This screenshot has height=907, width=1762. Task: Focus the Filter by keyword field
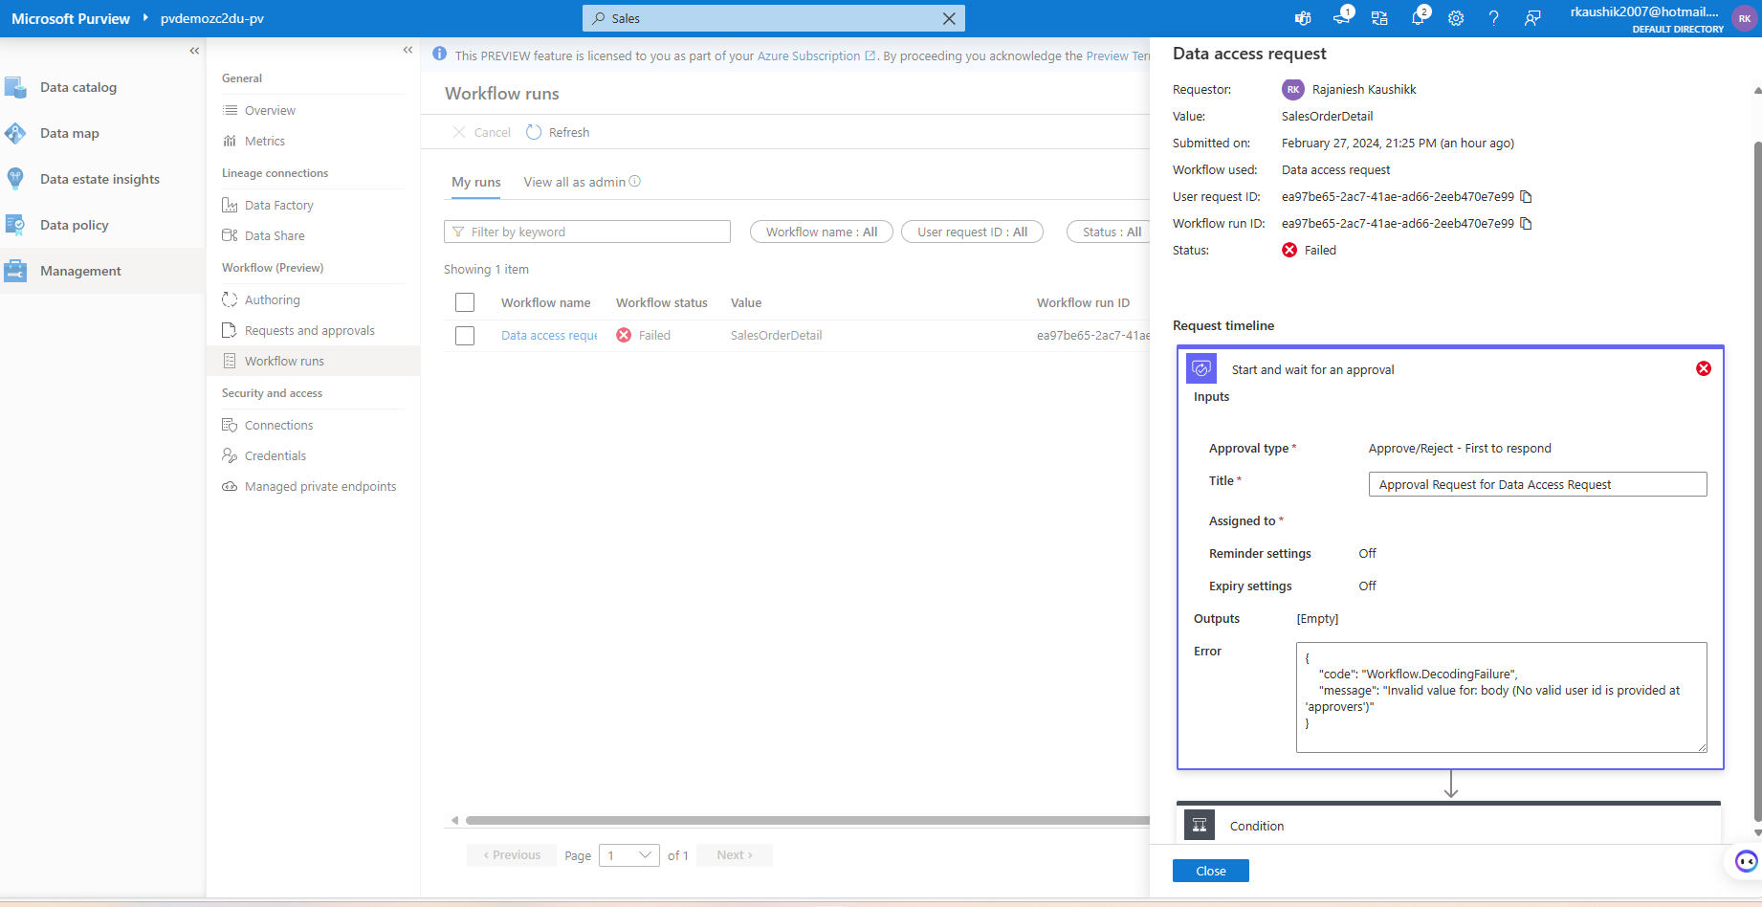click(587, 232)
